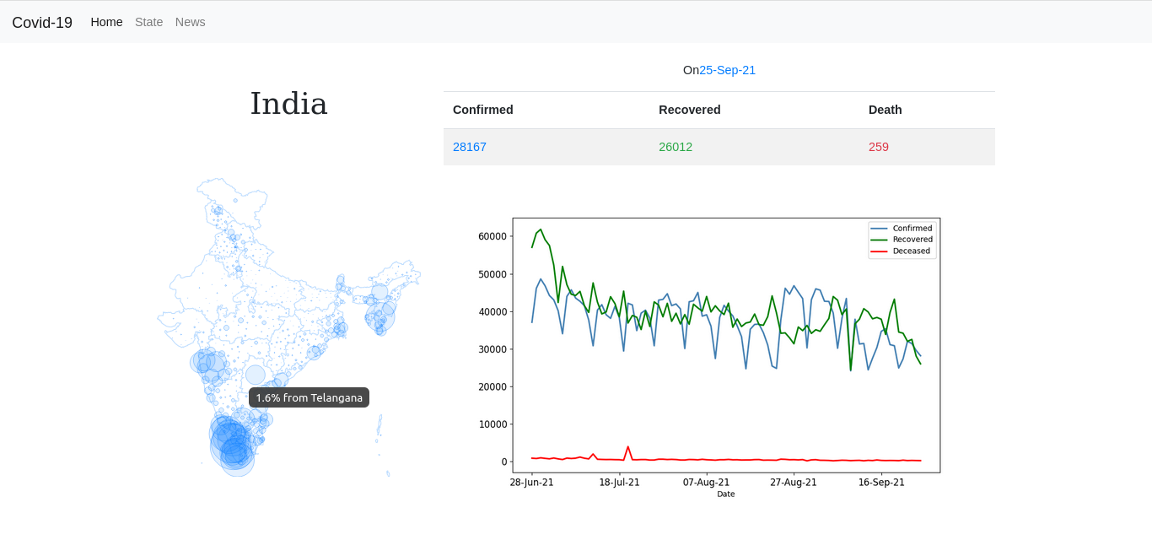Click the 28-Jun-21 axis label
Viewport: 1152px width, 540px height.
click(x=532, y=483)
